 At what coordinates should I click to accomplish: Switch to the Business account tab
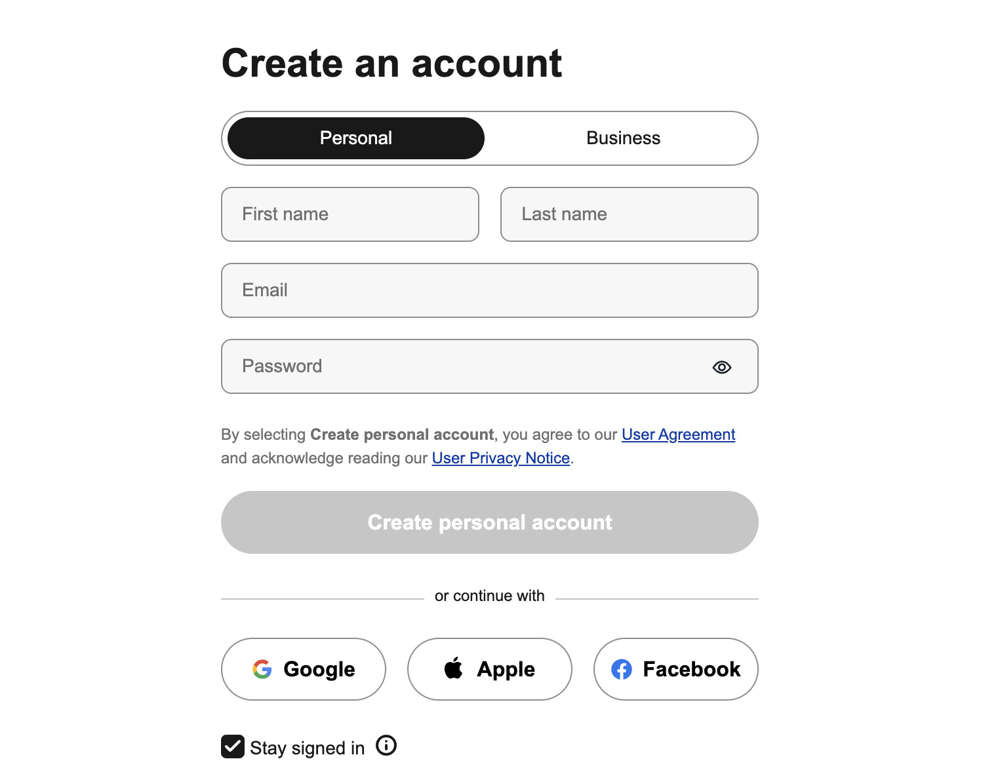pyautogui.click(x=622, y=138)
